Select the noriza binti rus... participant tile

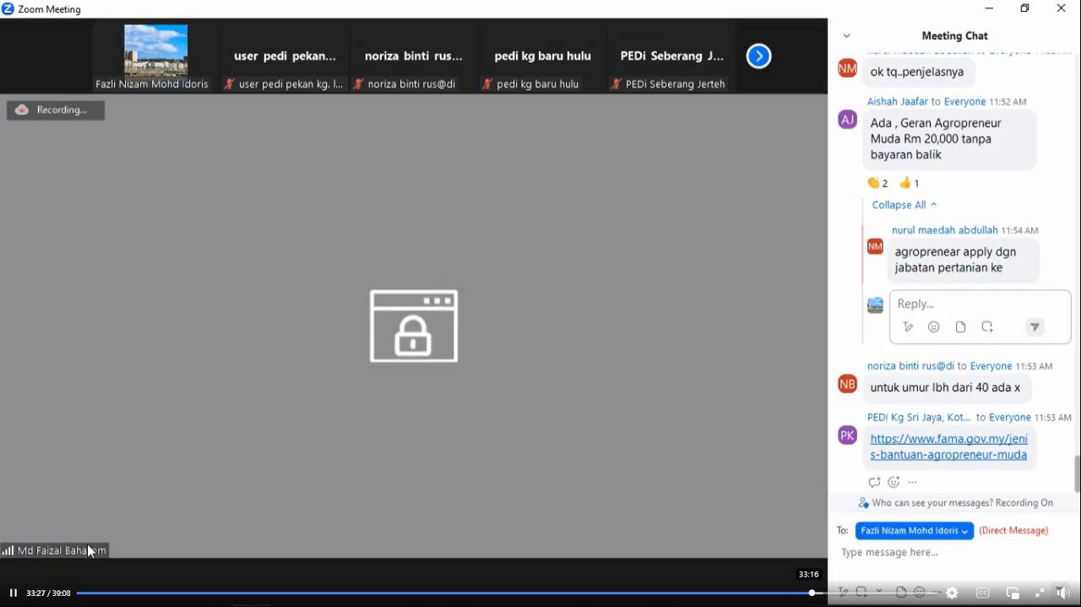pos(414,56)
